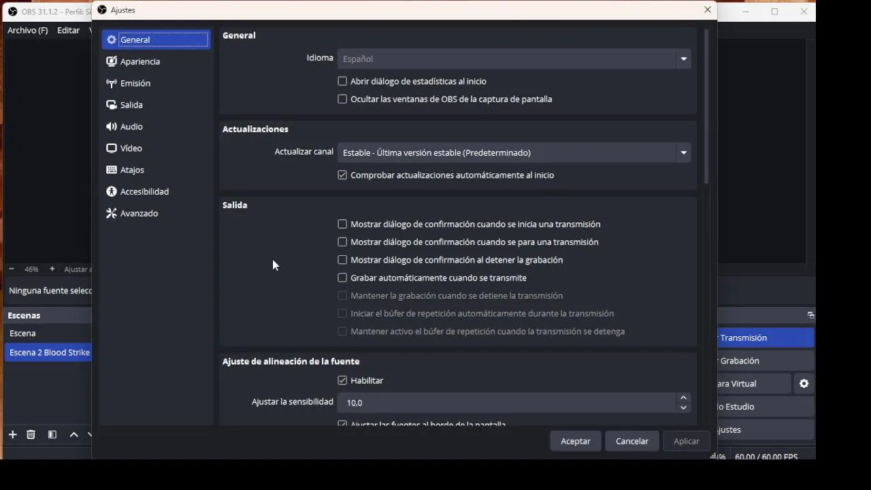Close the Ajustes dialog
Viewport: 871px width, 490px height.
[708, 10]
